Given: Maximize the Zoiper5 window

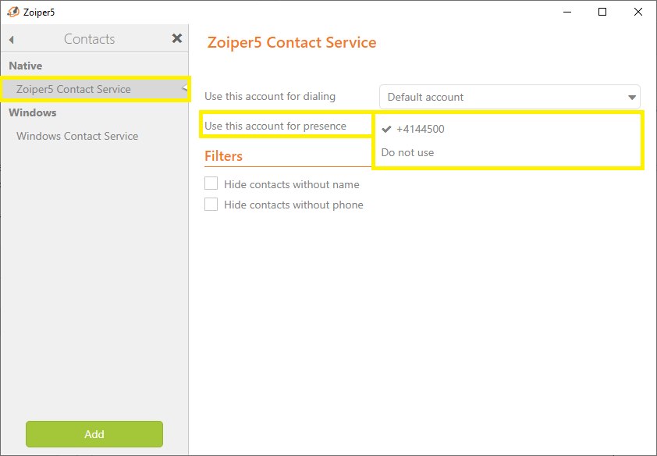Looking at the screenshot, I should tap(602, 12).
